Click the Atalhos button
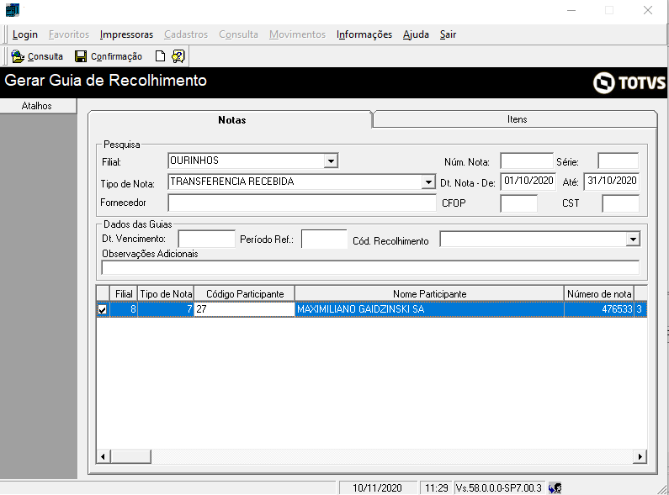 pyautogui.click(x=38, y=106)
